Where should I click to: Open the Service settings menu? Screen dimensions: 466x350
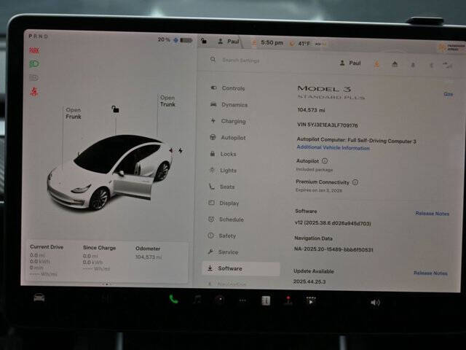click(223, 252)
